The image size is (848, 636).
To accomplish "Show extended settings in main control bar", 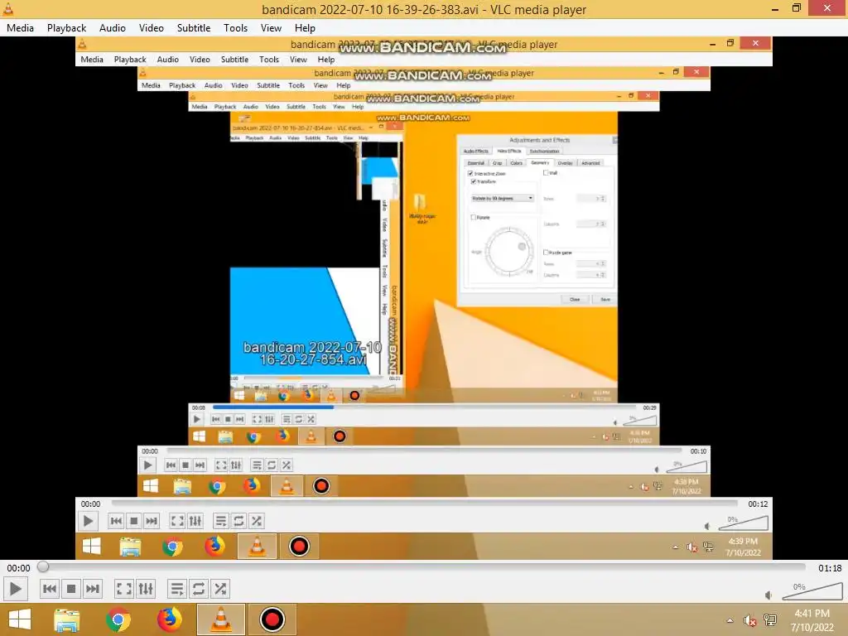I will click(146, 589).
